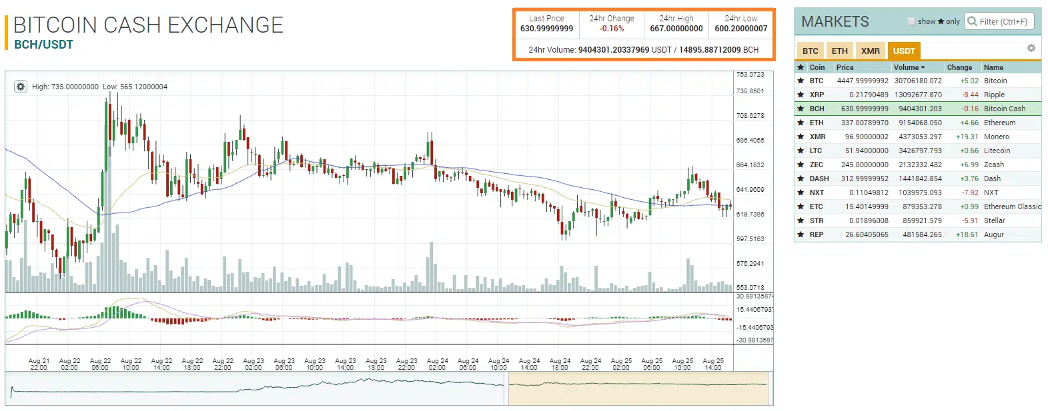Select the Augur name cell
This screenshot has height=411, width=1048.
(x=994, y=234)
